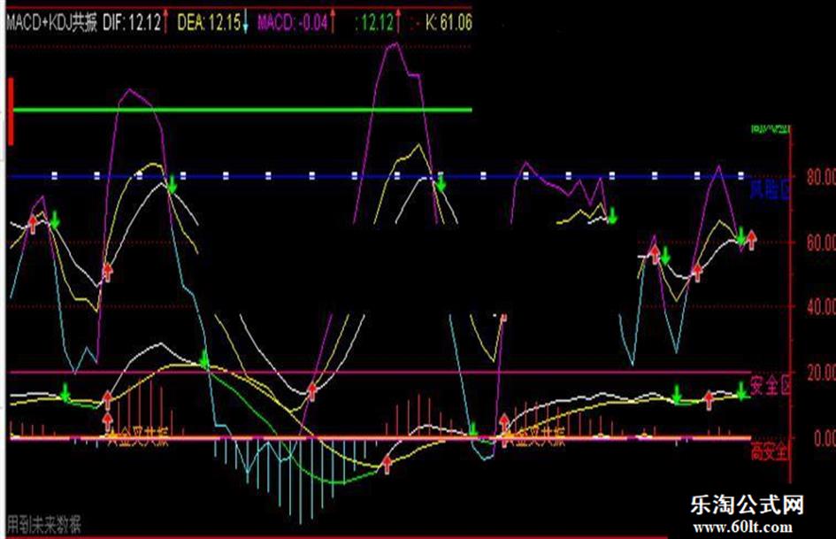This screenshot has width=836, height=539.
Task: Click the 用到未来数据 notice text
Action: point(44,525)
